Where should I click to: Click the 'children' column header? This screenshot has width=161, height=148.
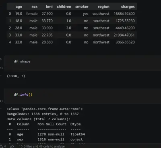tap(64, 6)
